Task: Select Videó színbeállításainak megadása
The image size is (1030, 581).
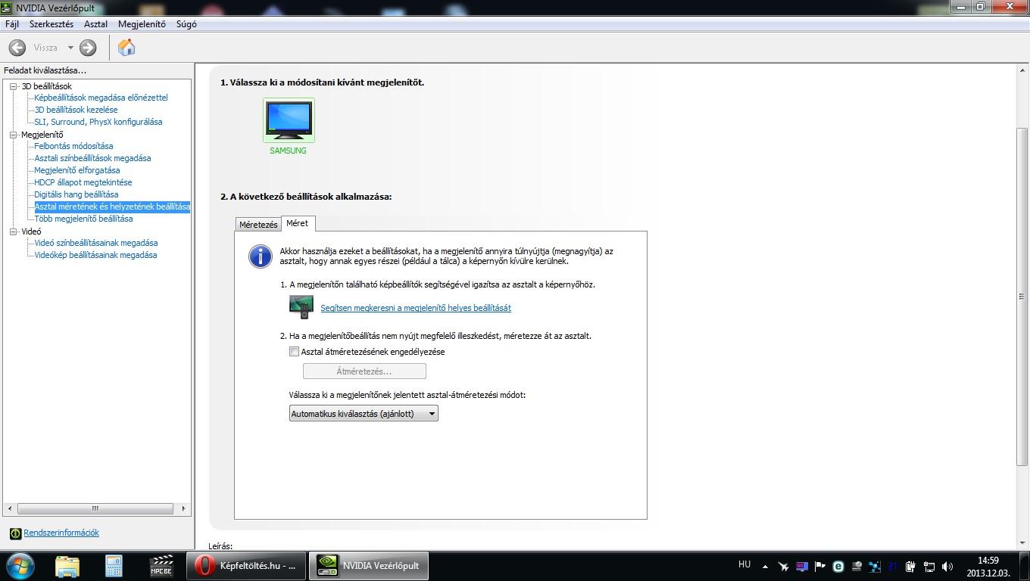Action: click(95, 243)
